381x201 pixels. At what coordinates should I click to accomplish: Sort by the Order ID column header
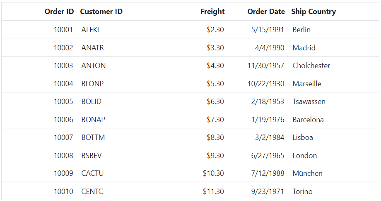click(x=59, y=12)
